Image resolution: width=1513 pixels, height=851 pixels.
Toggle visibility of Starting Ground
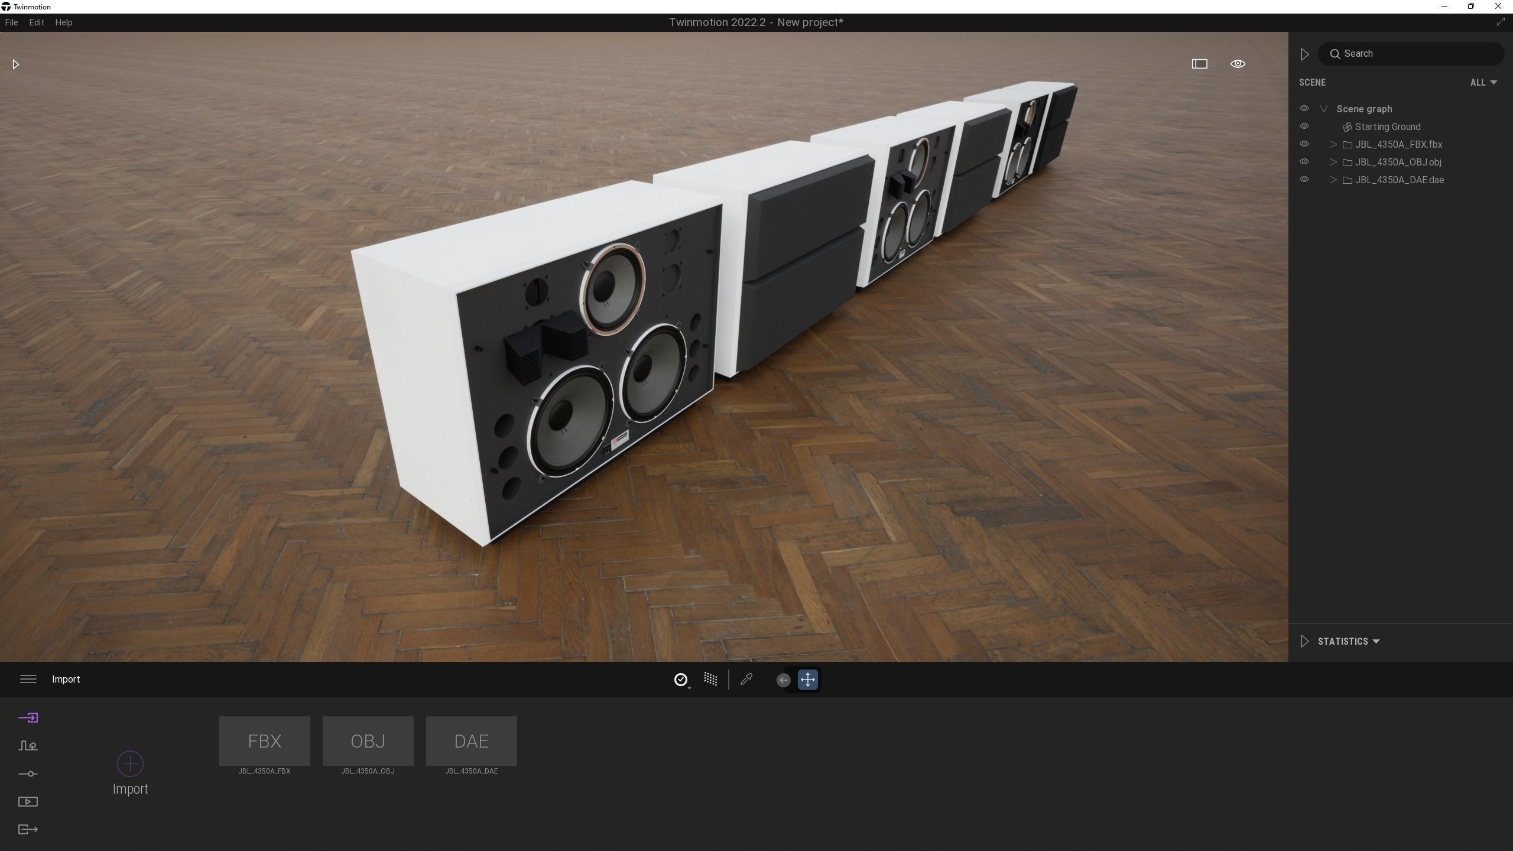(1304, 126)
